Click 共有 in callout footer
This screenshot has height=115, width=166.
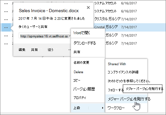(x=34, y=50)
